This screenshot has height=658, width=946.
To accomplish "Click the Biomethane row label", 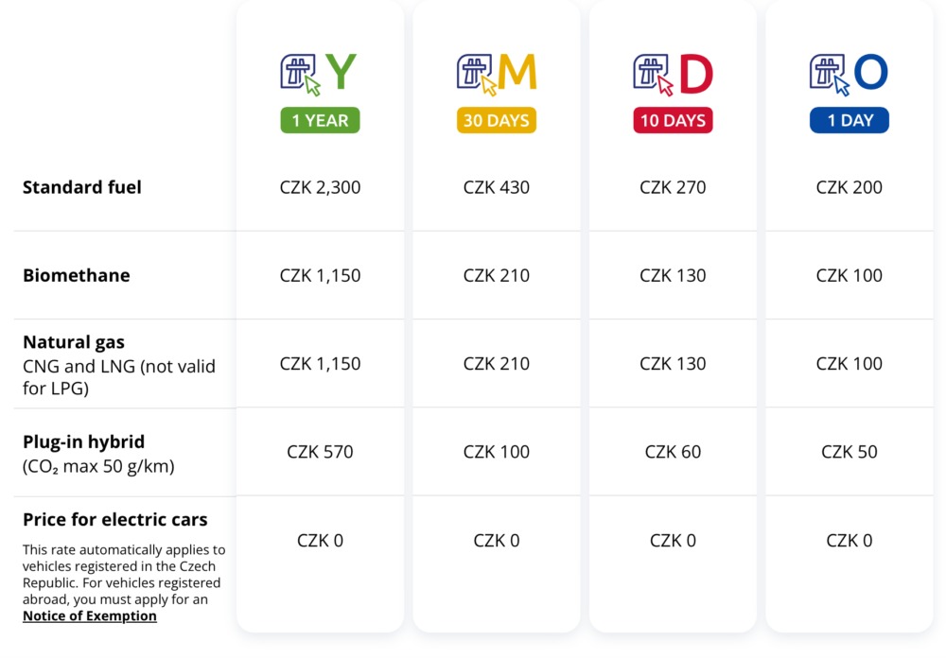I will click(77, 275).
